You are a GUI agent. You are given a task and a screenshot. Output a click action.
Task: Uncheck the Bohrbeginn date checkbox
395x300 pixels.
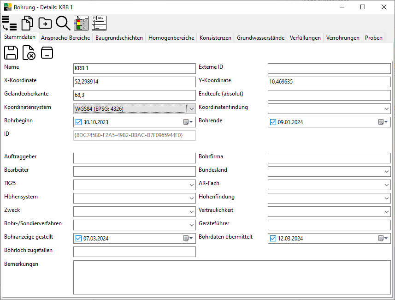coord(78,122)
